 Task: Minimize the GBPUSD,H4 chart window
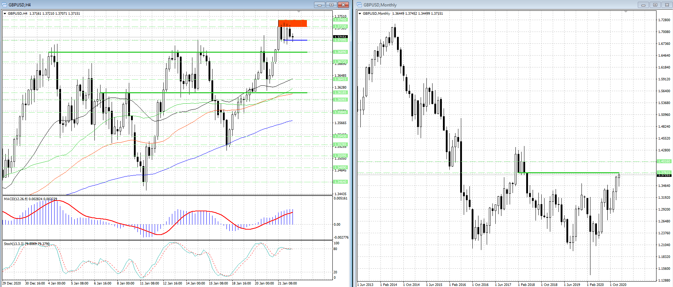pyautogui.click(x=319, y=5)
